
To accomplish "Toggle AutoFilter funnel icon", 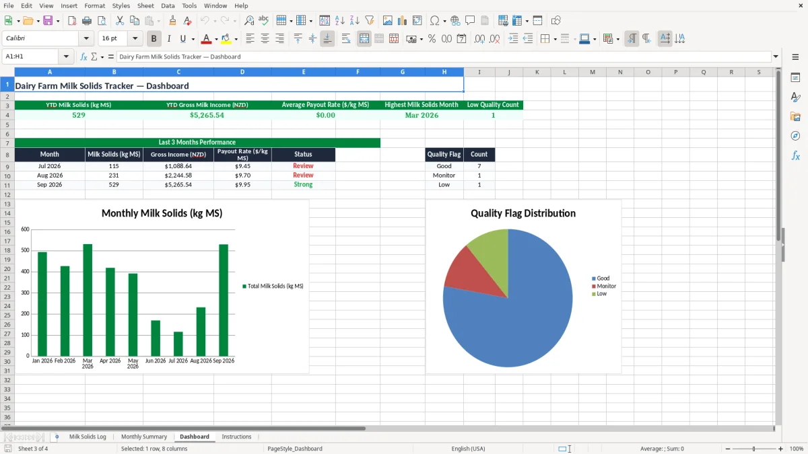I will click(370, 21).
